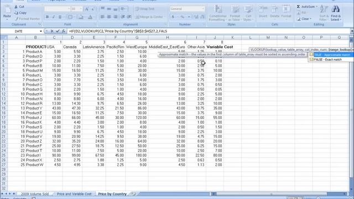
Task: Open the Format as Table gallery
Action: pos(235,13)
